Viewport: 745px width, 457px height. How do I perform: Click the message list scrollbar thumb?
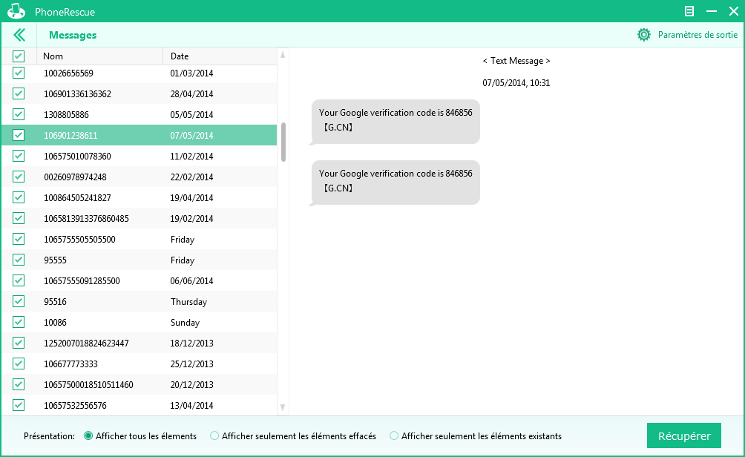pos(283,142)
